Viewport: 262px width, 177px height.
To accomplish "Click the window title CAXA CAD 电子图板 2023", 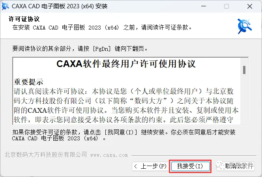I will [x=60, y=6].
